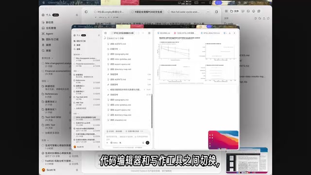Click the download icon in front window file tabs
Viewport: 311px width, 175px height.
pos(230,33)
